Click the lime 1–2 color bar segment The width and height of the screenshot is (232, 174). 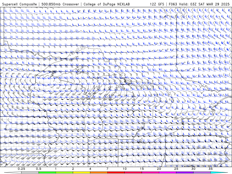64,173
